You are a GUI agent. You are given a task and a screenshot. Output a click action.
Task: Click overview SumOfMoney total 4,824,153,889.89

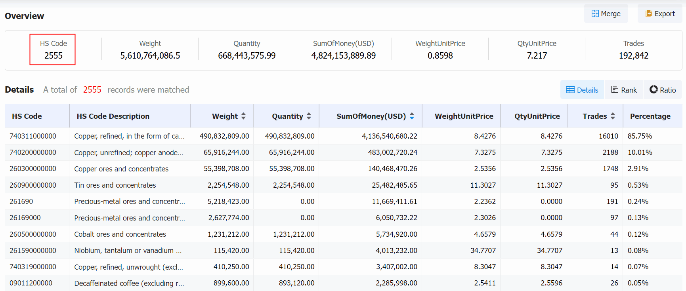[x=344, y=56]
